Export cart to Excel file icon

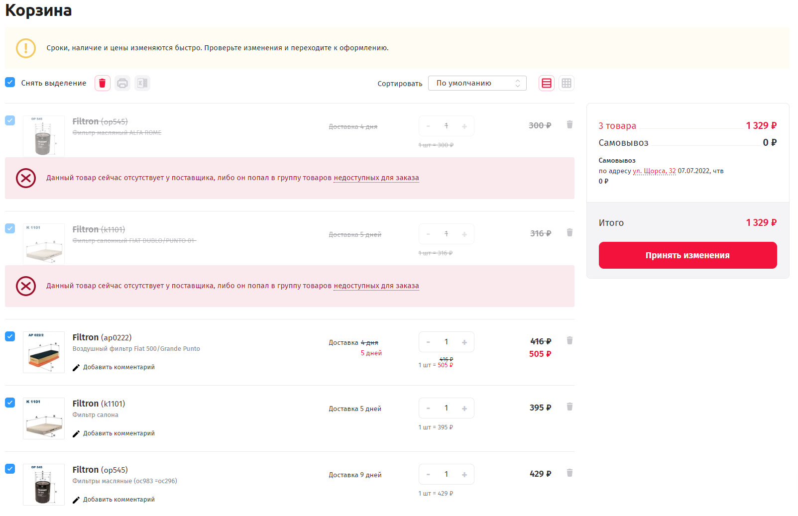[142, 83]
